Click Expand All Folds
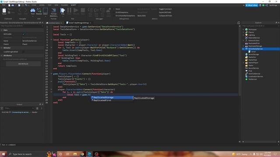This screenshot has width=280, height=157. point(165,12)
